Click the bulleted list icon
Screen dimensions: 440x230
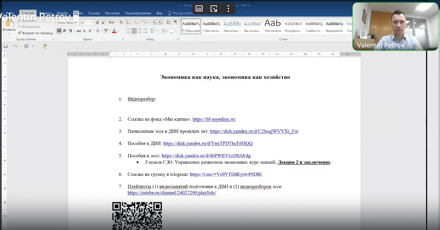pos(128,22)
